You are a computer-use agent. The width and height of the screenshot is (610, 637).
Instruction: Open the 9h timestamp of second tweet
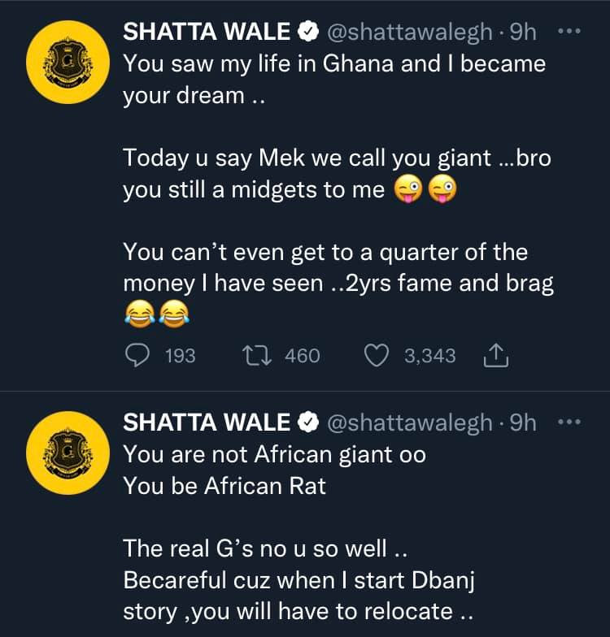[x=523, y=422]
